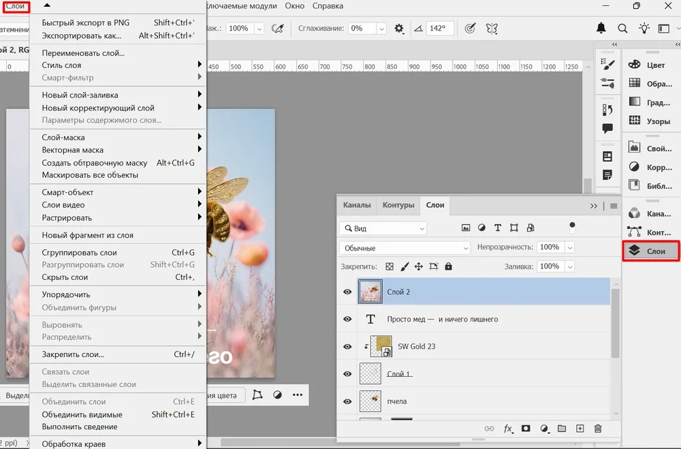Hide the пчела layer eye icon
Screen dimensions: 681x449
[347, 401]
